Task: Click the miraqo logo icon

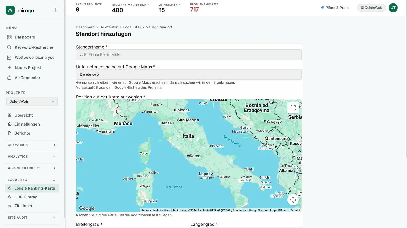Action: click(10, 10)
